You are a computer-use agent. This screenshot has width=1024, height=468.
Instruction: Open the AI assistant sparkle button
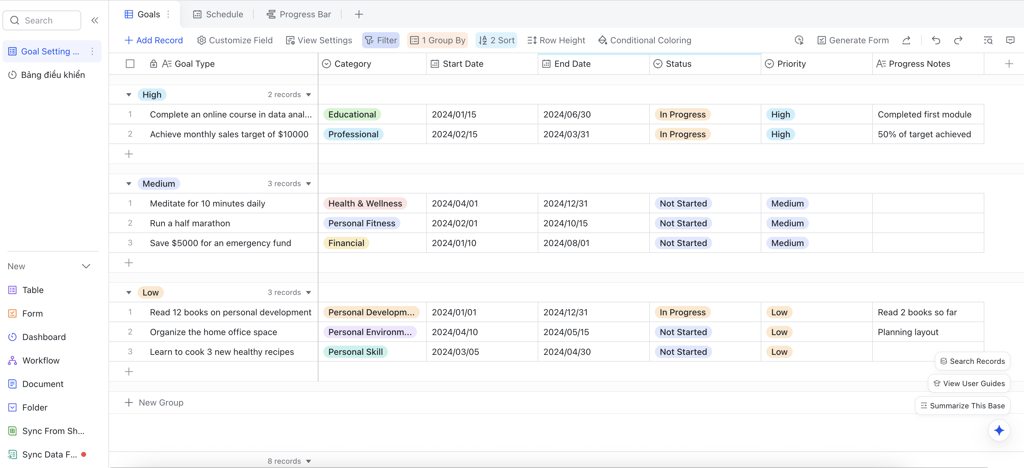pyautogui.click(x=999, y=430)
